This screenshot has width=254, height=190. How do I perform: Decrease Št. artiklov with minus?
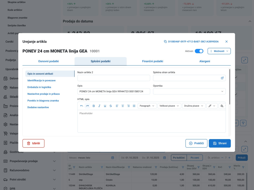(222, 158)
